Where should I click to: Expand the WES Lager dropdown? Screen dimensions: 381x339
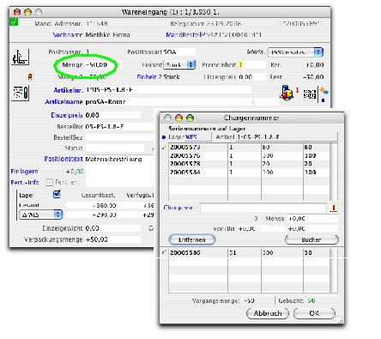pyautogui.click(x=40, y=215)
